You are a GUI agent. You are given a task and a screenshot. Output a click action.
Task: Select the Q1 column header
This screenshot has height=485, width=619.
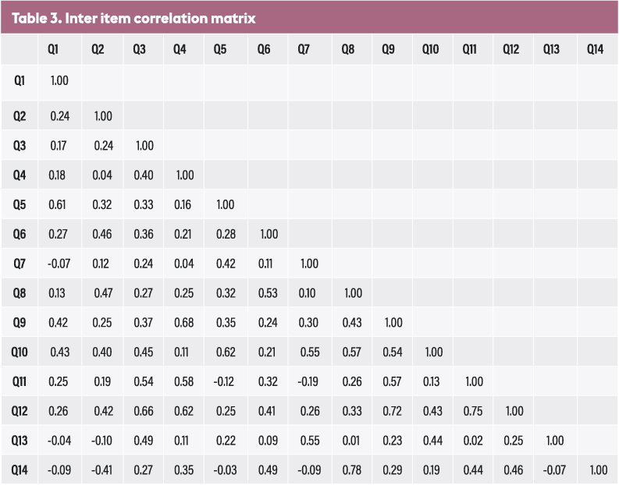53,50
